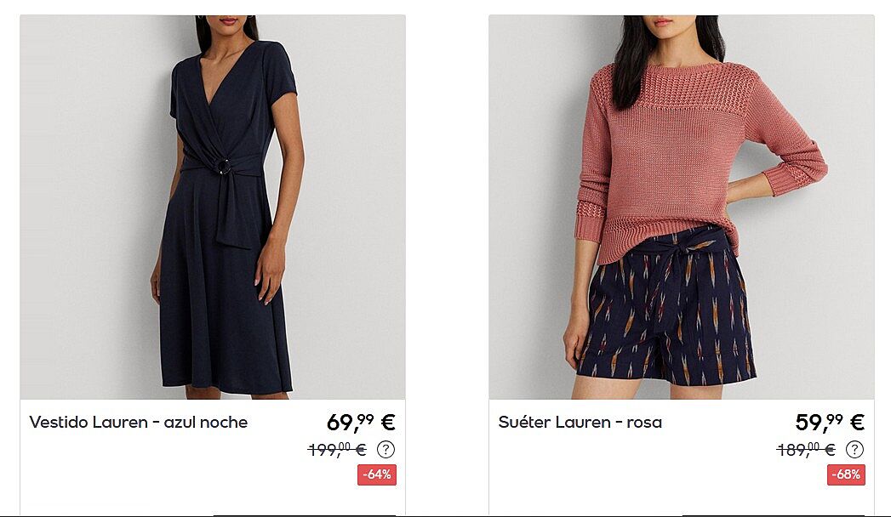Viewport: 891px width, 517px height.
Task: Click the 69,99 € sale price
Action: point(361,423)
